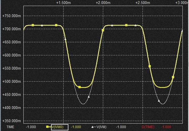Click the +700.000m voltage axis label
Screen dimensions: 189x131
click(11, 29)
